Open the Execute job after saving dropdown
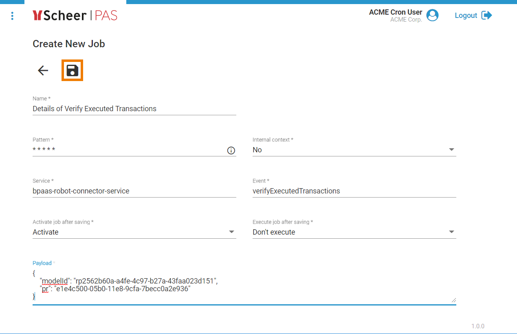The height and width of the screenshot is (334, 517). 354,232
